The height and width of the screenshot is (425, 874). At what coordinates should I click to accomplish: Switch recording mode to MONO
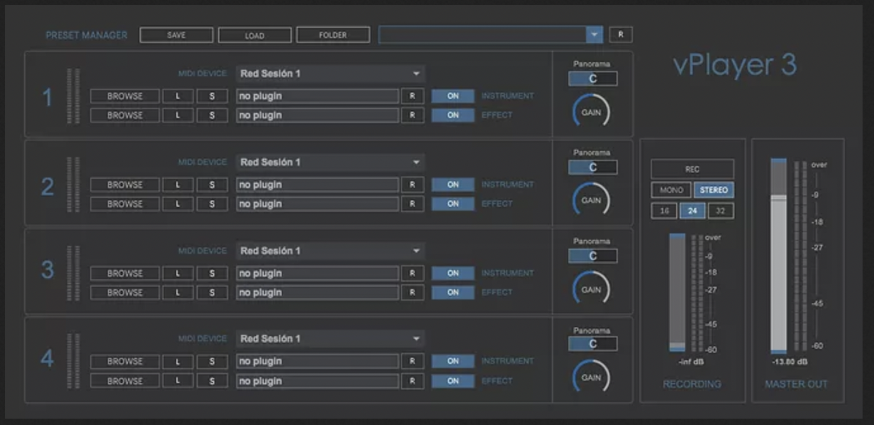[670, 190]
